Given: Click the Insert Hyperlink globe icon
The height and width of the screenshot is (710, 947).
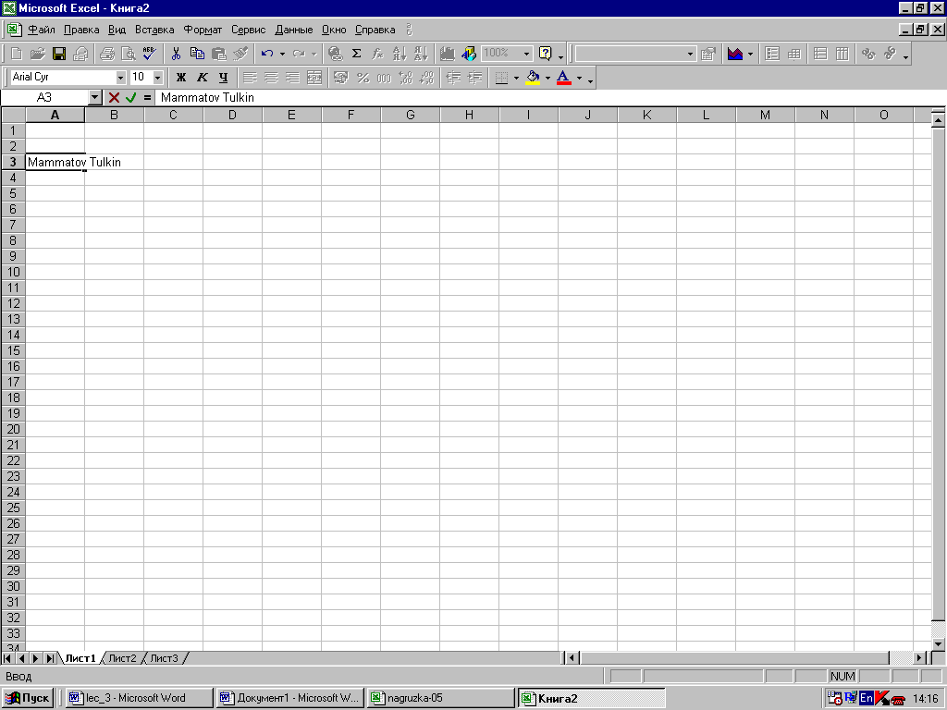Looking at the screenshot, I should pos(335,54).
